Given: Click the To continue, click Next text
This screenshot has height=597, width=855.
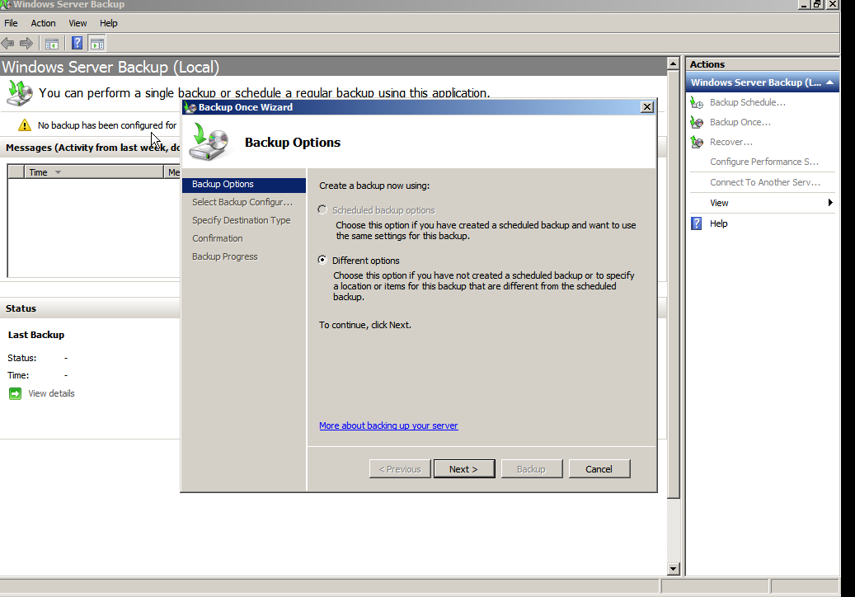Looking at the screenshot, I should pyautogui.click(x=364, y=325).
